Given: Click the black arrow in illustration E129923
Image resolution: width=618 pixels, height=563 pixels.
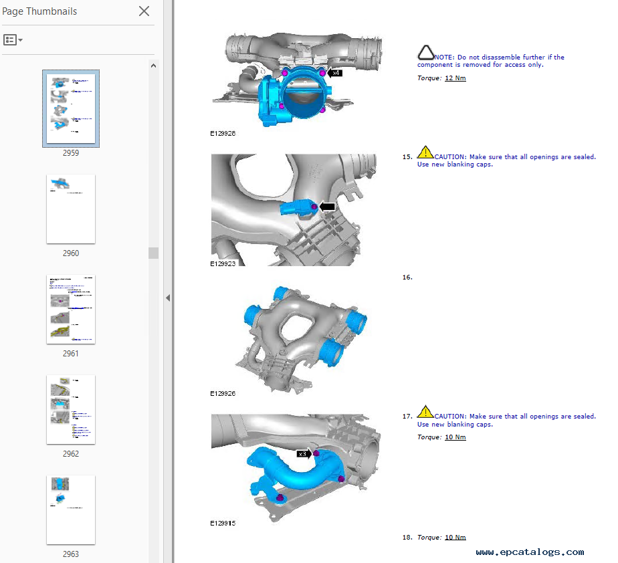Looking at the screenshot, I should (328, 207).
